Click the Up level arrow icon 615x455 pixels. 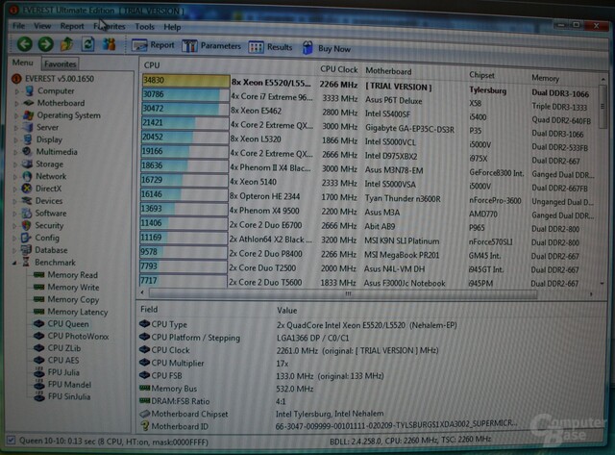tap(66, 44)
